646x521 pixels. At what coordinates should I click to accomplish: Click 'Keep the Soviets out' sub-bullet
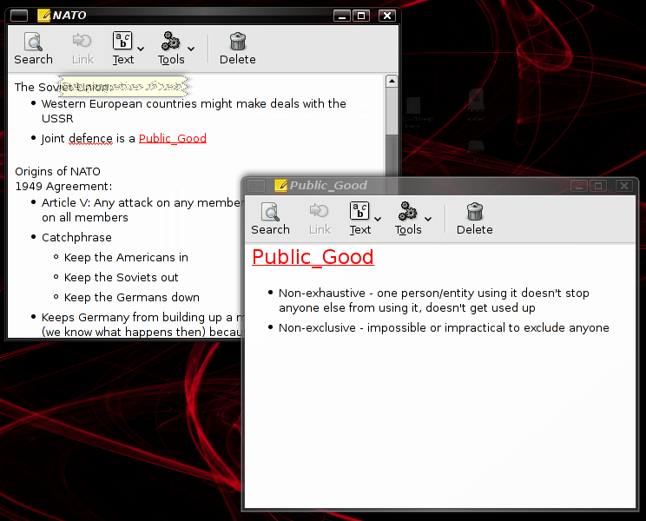(122, 278)
